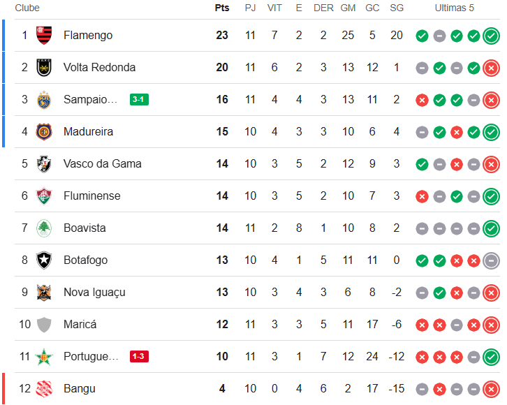Click the Portuguesa club crest
Screen dimensions: 507x405
[44, 356]
